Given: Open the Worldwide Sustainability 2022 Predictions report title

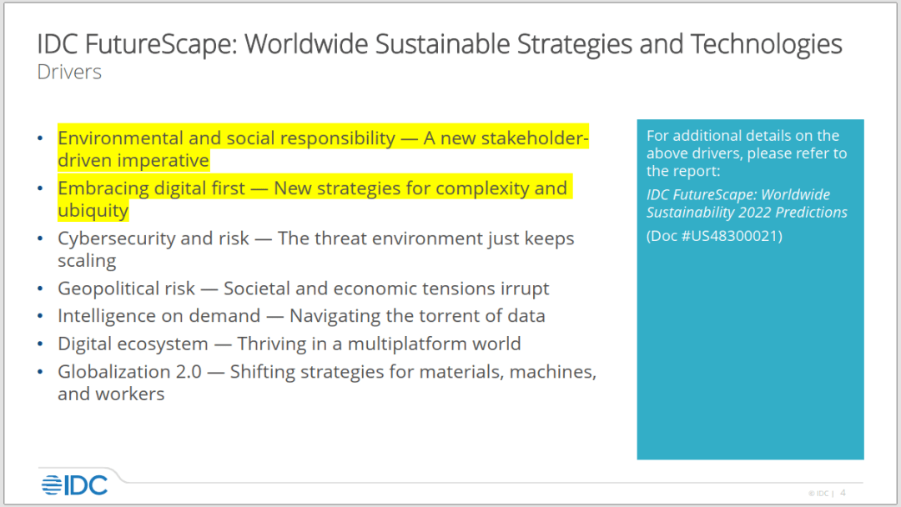Looking at the screenshot, I should point(747,203).
